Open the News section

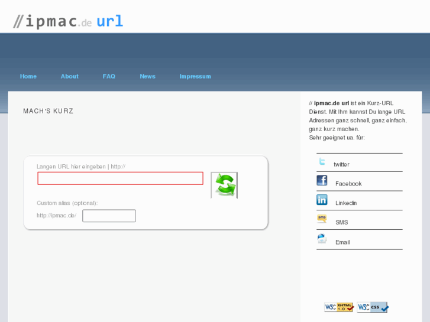(x=147, y=76)
